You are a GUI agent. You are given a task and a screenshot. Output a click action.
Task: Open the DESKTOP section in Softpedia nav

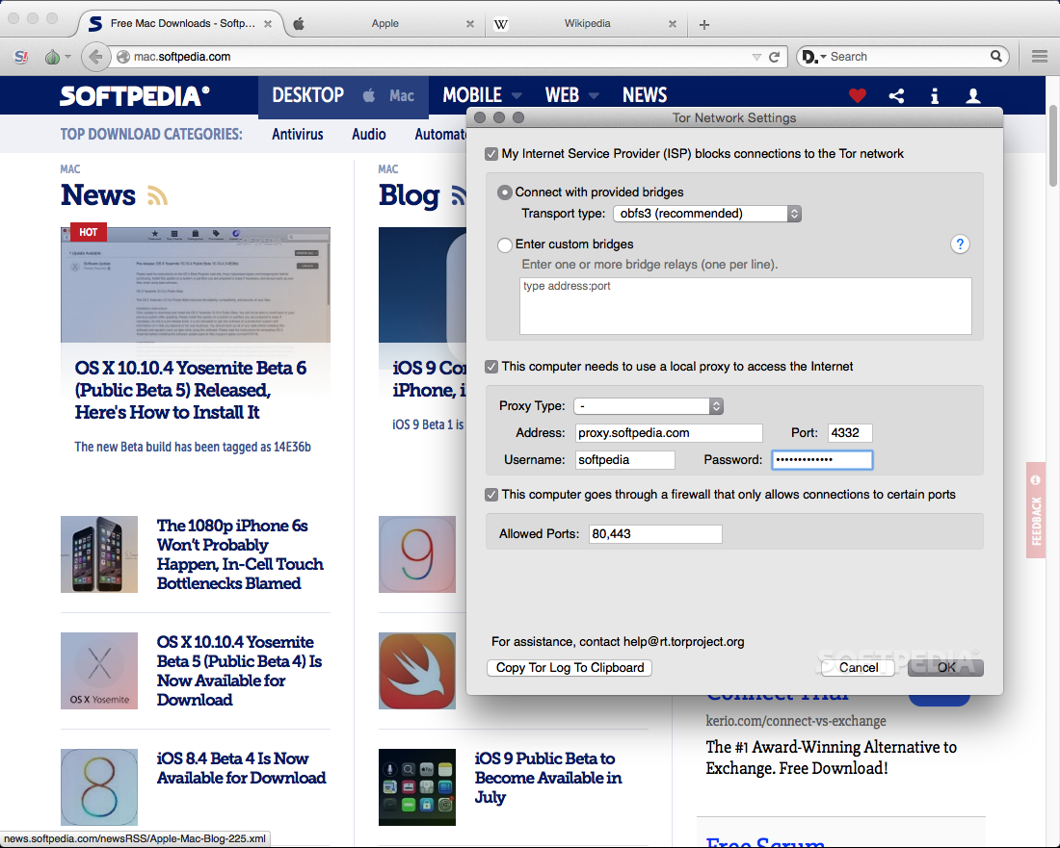point(308,95)
